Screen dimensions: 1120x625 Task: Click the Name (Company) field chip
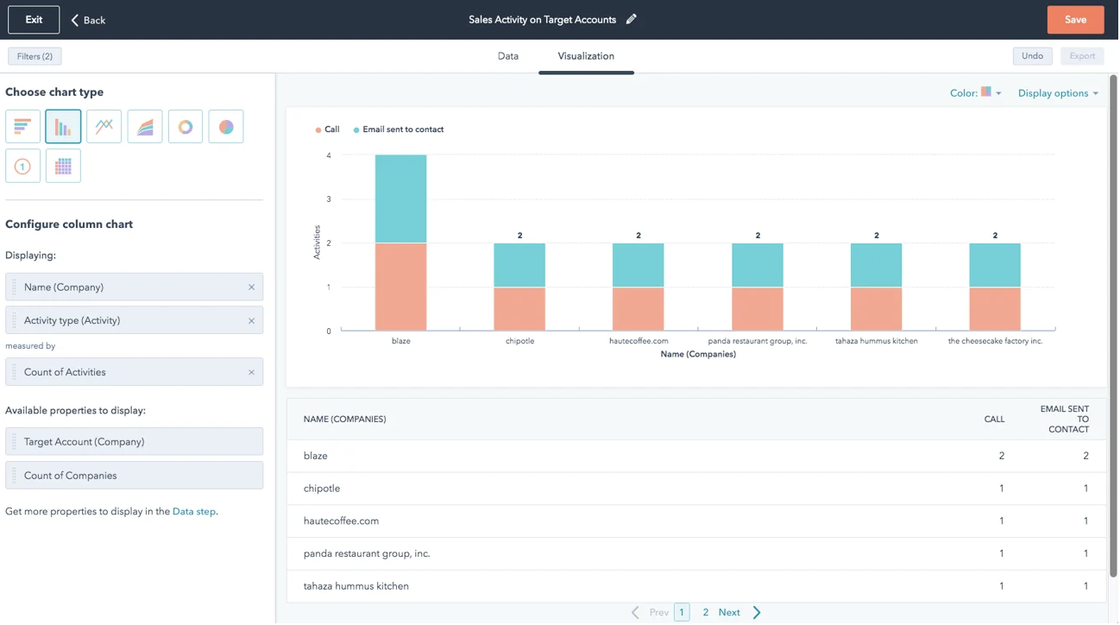coord(134,287)
